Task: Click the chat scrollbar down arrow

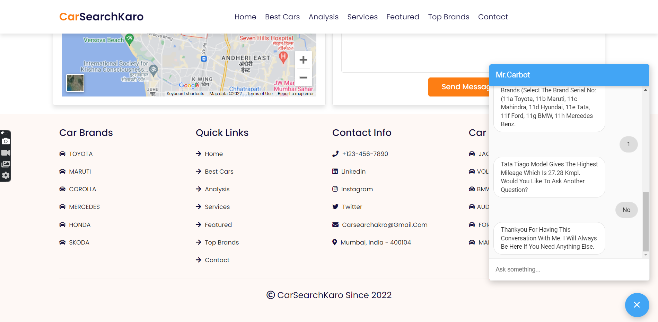Action: [x=646, y=255]
